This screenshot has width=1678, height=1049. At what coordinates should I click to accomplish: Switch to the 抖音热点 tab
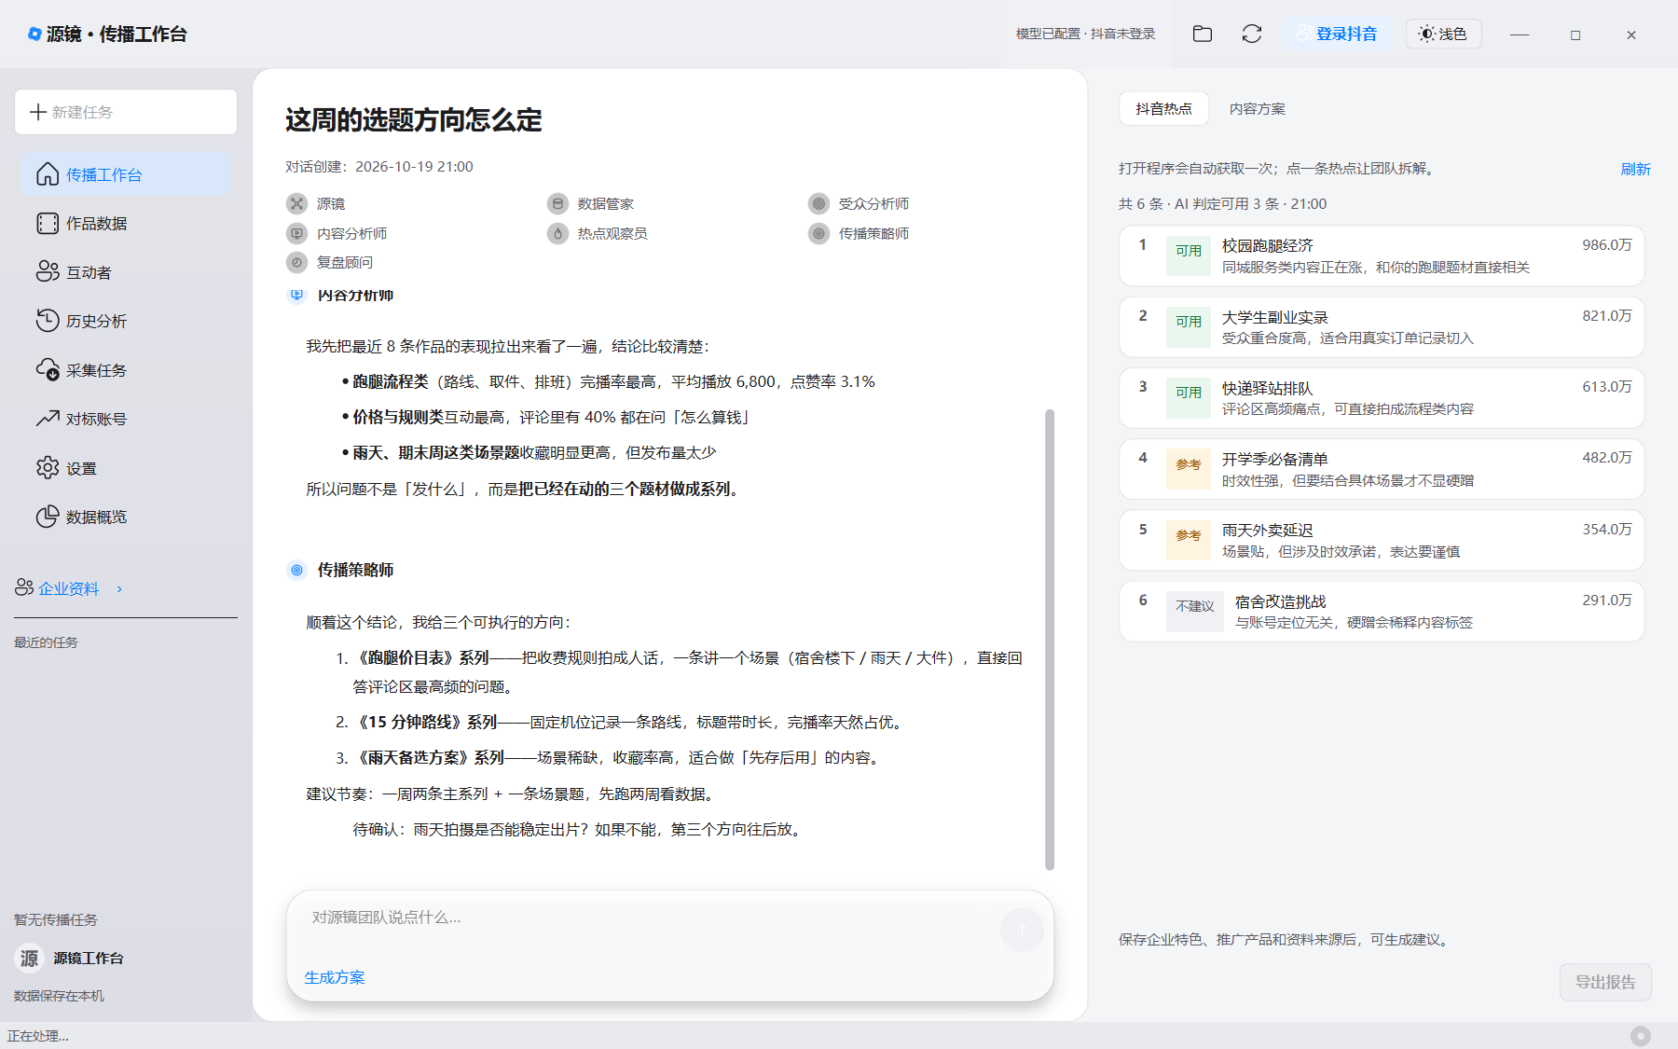pos(1163,109)
